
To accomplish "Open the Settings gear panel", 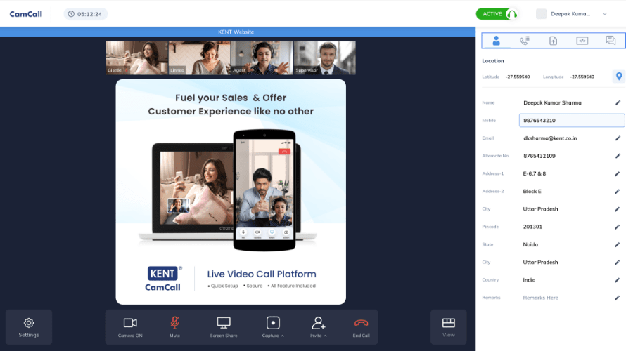I will coord(29,327).
